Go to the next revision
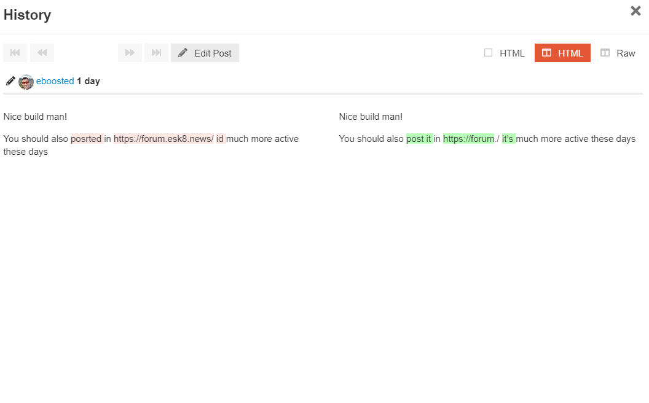 click(x=130, y=53)
